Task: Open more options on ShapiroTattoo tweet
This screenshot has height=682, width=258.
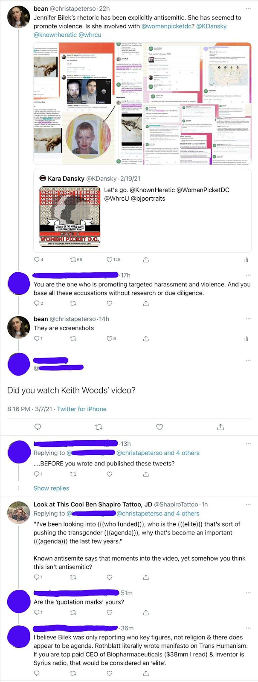Action: (x=248, y=504)
